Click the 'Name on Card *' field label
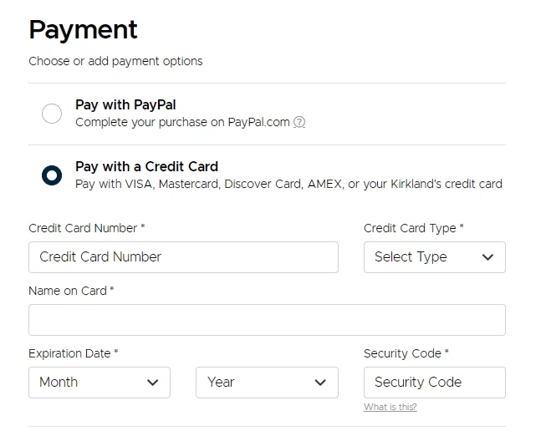Screen dimensions: 551x436 pyautogui.click(x=71, y=291)
